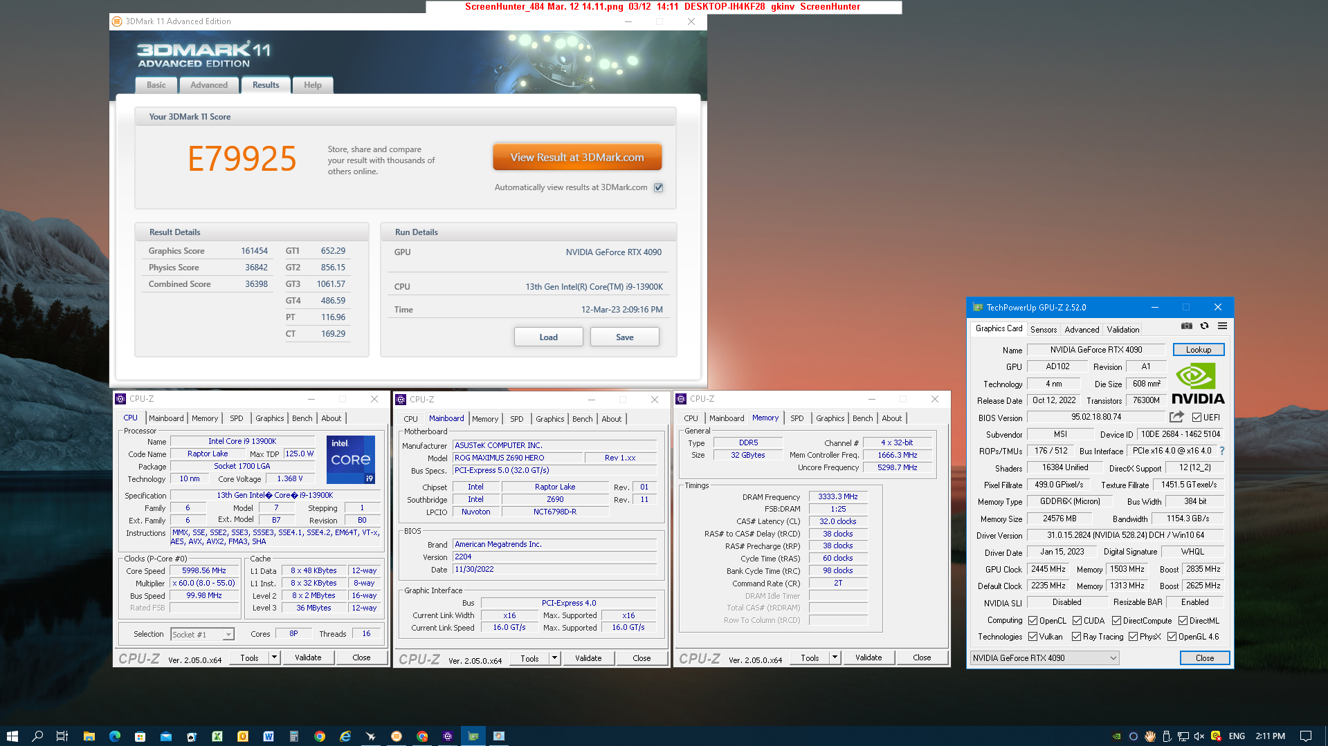The height and width of the screenshot is (746, 1328).
Task: Toggle the CUDA checkbox
Action: (1077, 620)
